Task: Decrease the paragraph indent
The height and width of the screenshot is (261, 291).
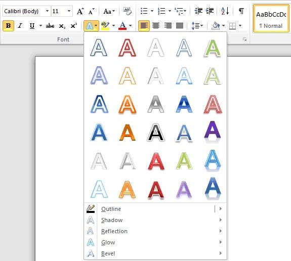Action: click(x=198, y=11)
